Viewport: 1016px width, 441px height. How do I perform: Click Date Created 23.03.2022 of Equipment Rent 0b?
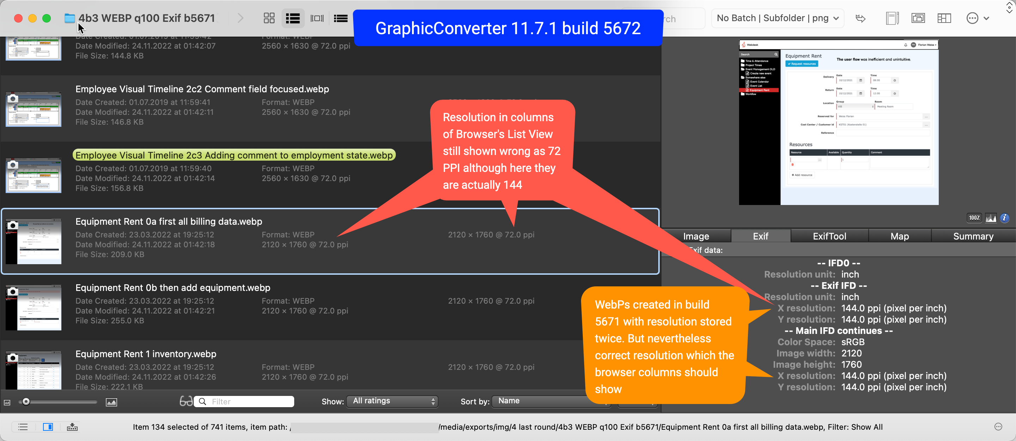[145, 301]
